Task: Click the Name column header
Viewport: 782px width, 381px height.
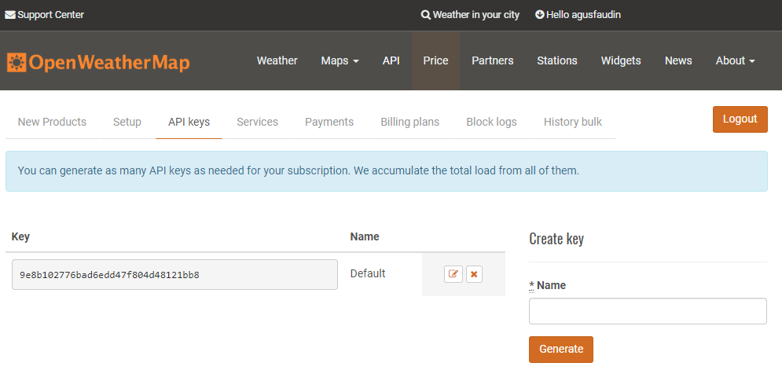Action: coord(365,236)
